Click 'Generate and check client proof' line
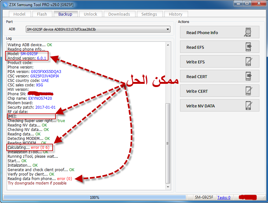Viewport: 268px width, 203px height. point(41,170)
